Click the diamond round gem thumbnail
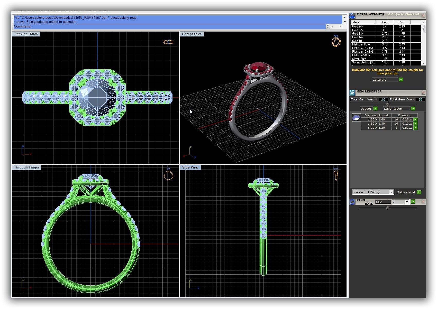Screen dimensions: 437x309 (x=356, y=118)
